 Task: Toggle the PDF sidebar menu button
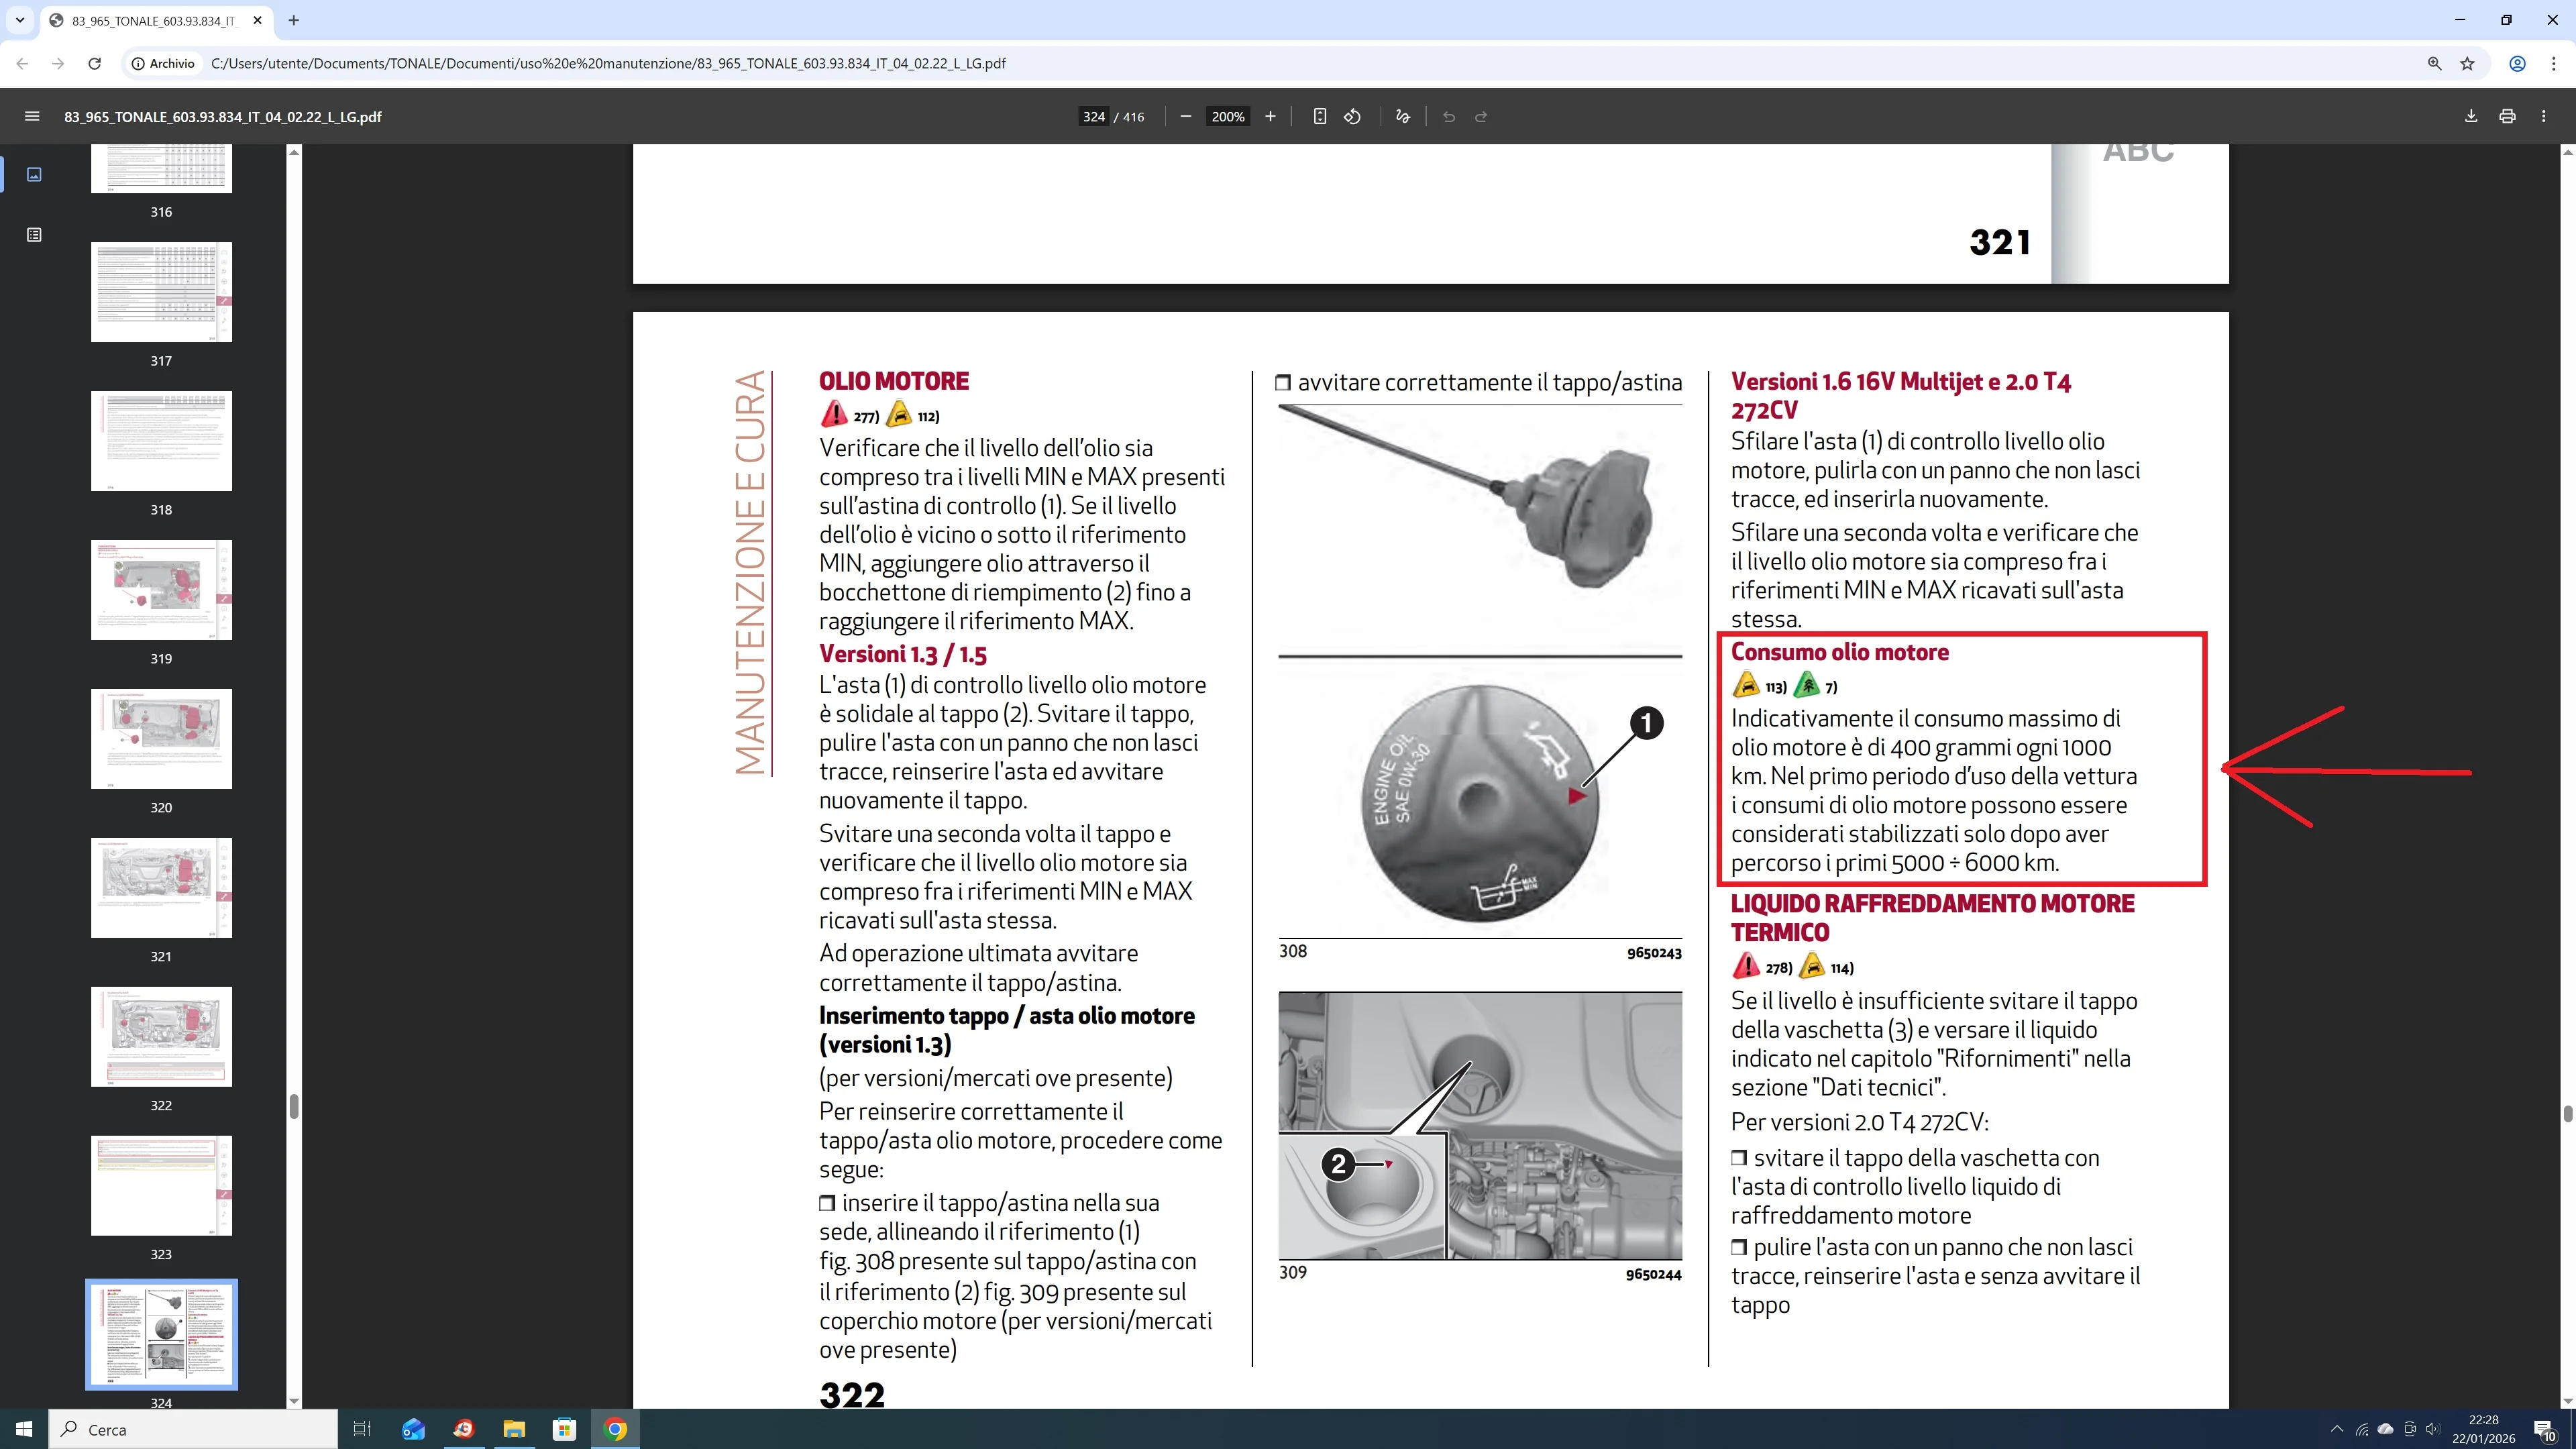[32, 116]
